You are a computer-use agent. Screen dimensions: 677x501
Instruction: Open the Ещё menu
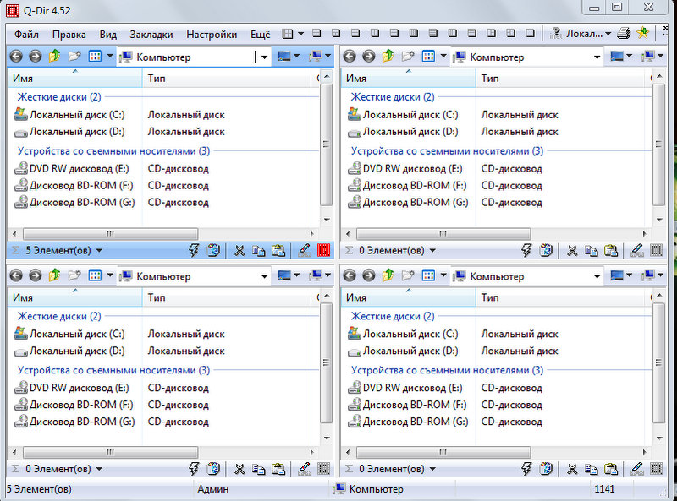[261, 35]
